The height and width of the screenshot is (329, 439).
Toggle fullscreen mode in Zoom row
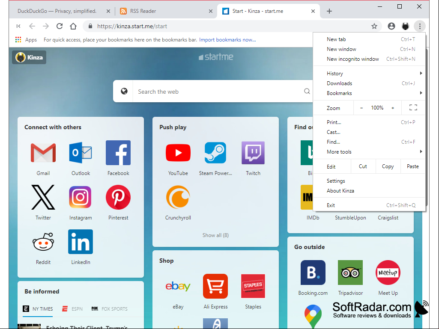[413, 108]
